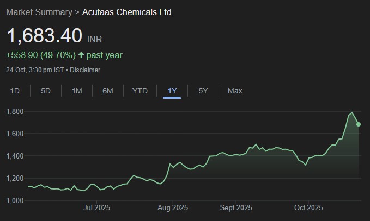Click the active 1Y range tab

point(172,91)
